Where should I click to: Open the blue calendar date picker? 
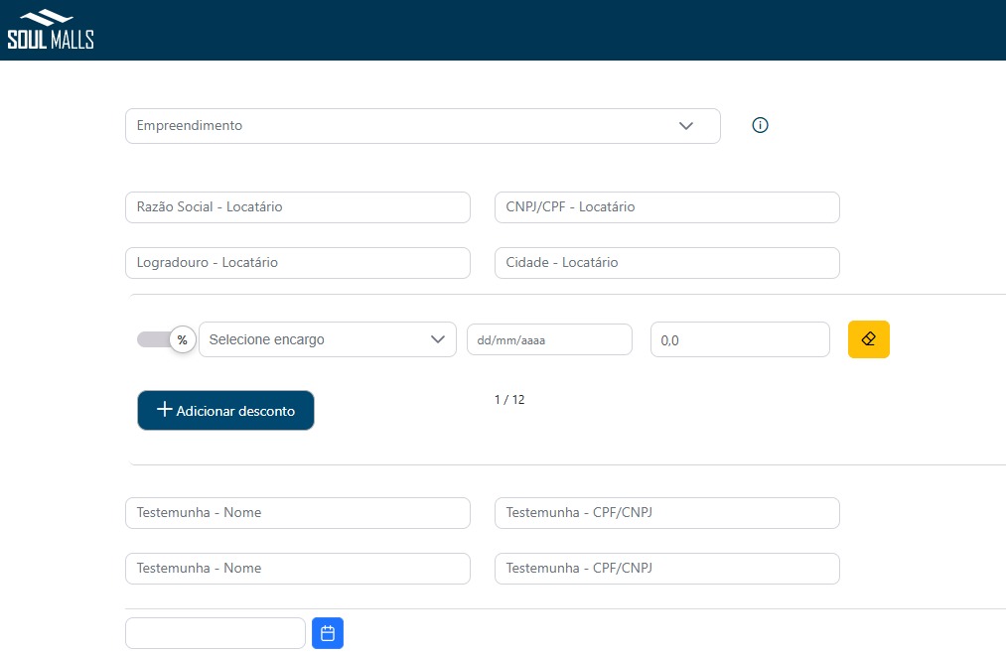coord(328,633)
